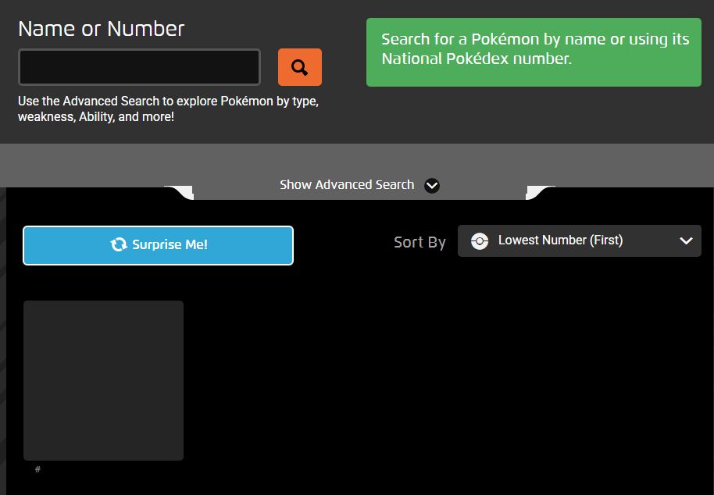Click the Surprise Me! button
The image size is (714, 495).
(x=158, y=245)
